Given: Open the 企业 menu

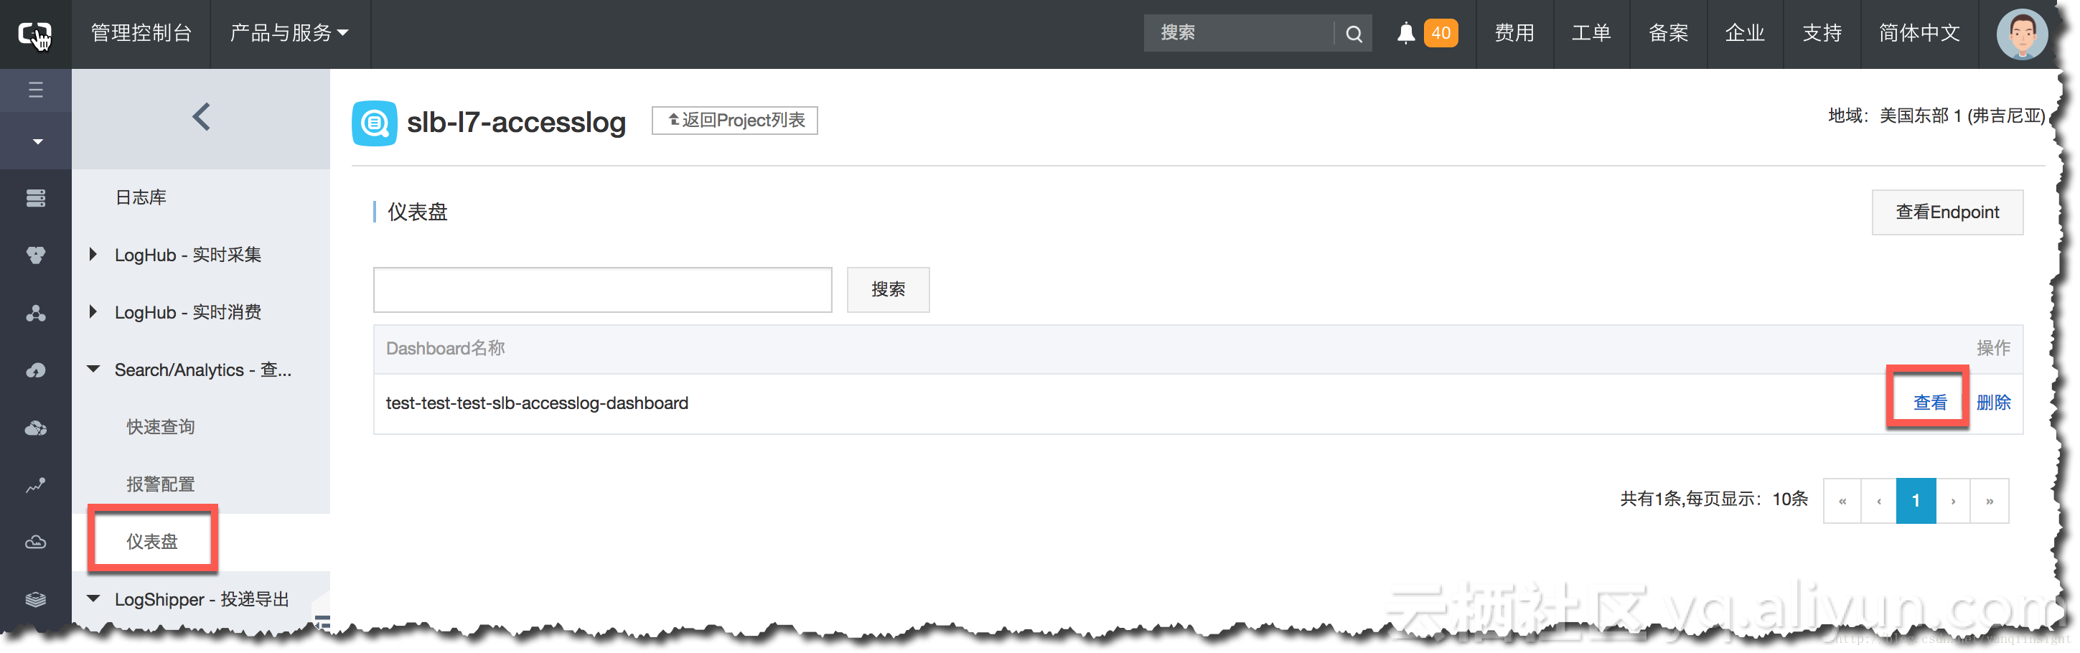Looking at the screenshot, I should [1745, 34].
